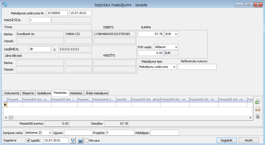Click the payment order date field at top
This screenshot has height=145, width=265.
coord(80,13)
